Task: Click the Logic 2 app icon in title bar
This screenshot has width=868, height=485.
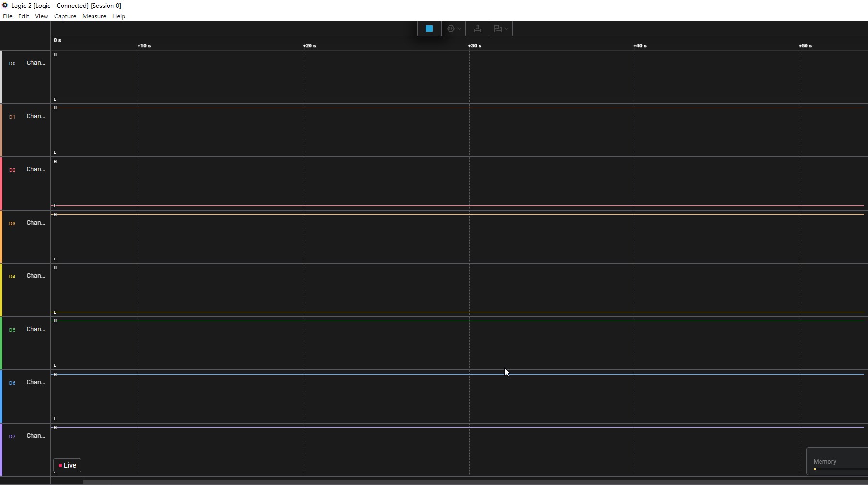Action: point(5,5)
